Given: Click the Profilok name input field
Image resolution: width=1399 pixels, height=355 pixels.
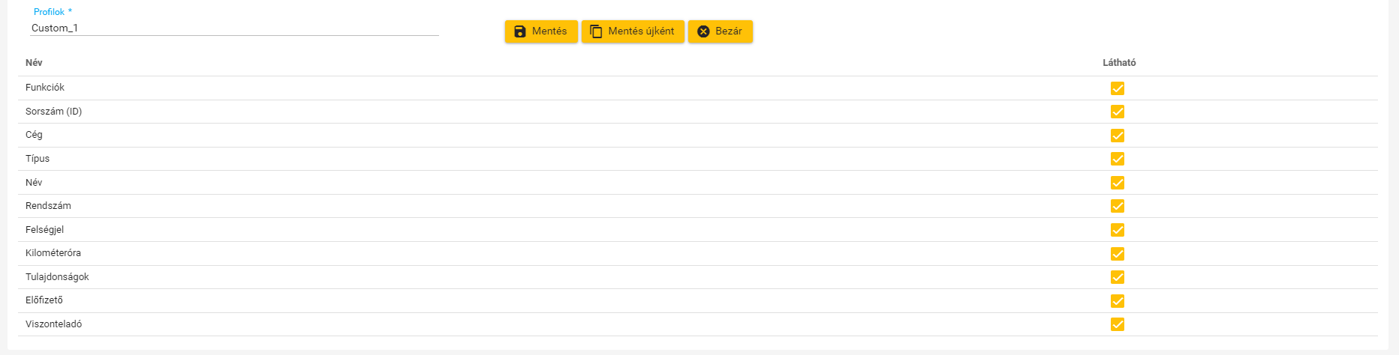Looking at the screenshot, I should [x=234, y=28].
